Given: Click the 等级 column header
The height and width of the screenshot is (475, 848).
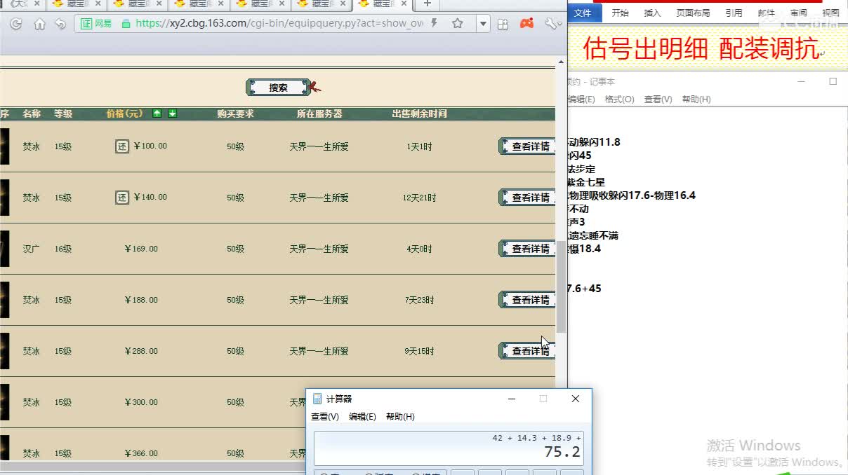Looking at the screenshot, I should coord(63,113).
